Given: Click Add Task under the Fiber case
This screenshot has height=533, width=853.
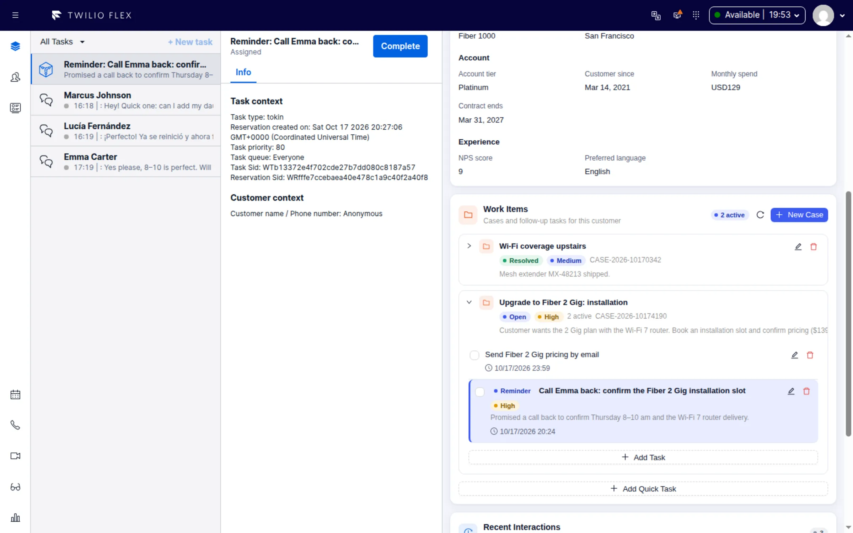Looking at the screenshot, I should (x=643, y=457).
